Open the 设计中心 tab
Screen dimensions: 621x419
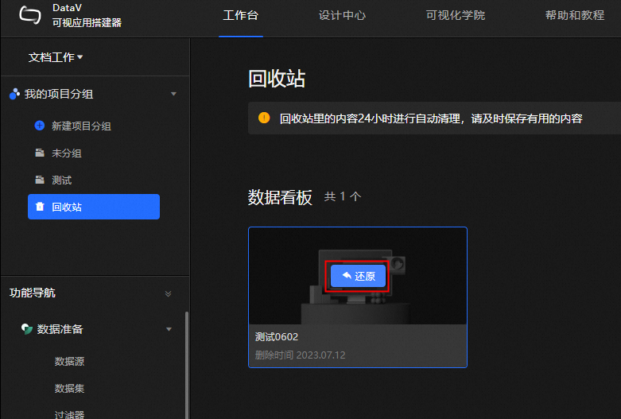[x=342, y=15]
